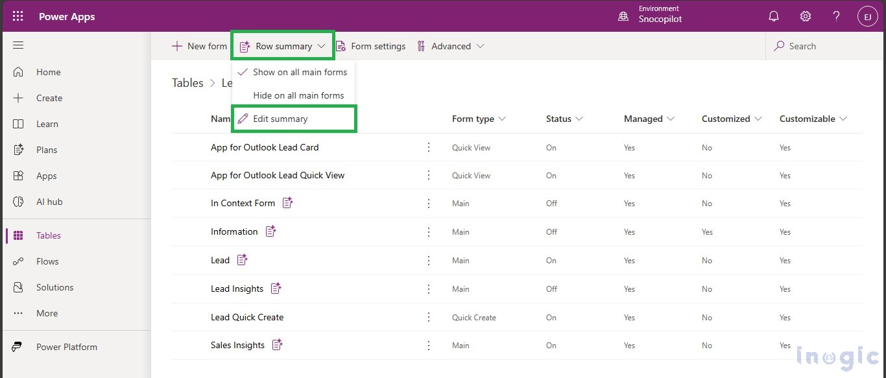Screen dimensions: 886x378
Task: Open the Sales Insights form
Action: coord(237,345)
